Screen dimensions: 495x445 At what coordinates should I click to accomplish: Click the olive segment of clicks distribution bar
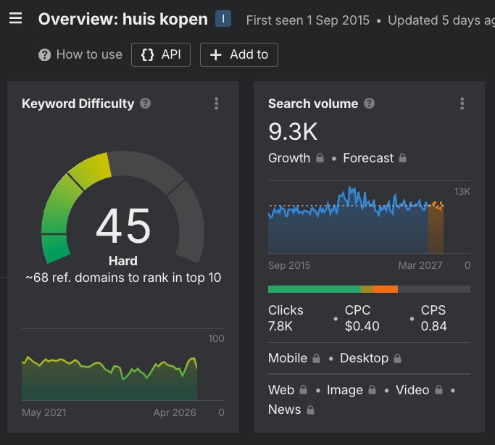click(367, 289)
